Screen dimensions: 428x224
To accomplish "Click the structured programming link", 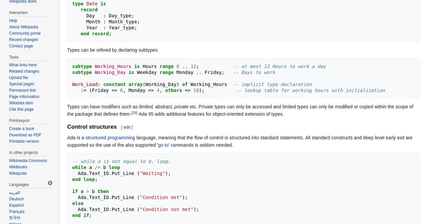I will [110, 138].
